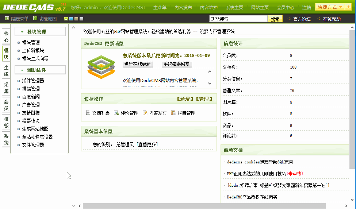The image size is (356, 209).
Task: Open 全站动静态设置 in sidebar
Action: 38,137
